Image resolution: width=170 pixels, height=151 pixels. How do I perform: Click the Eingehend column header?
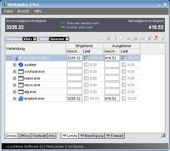click(x=84, y=46)
